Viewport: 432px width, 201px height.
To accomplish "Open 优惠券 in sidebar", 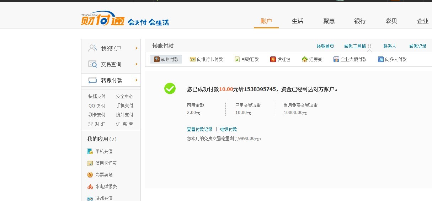I will coord(124,124).
